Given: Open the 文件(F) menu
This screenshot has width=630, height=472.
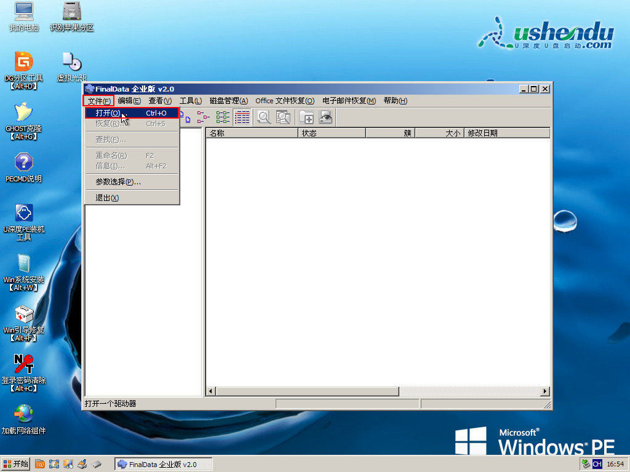Looking at the screenshot, I should 99,101.
